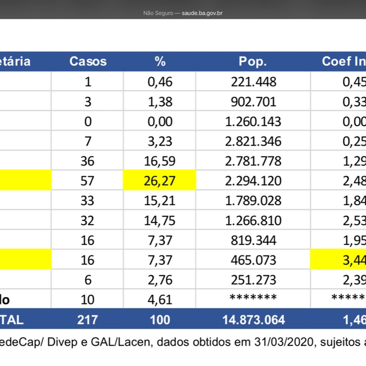This screenshot has width=366, height=366.
Task: Click the asterisks in the Pop. column
Action: (x=253, y=298)
